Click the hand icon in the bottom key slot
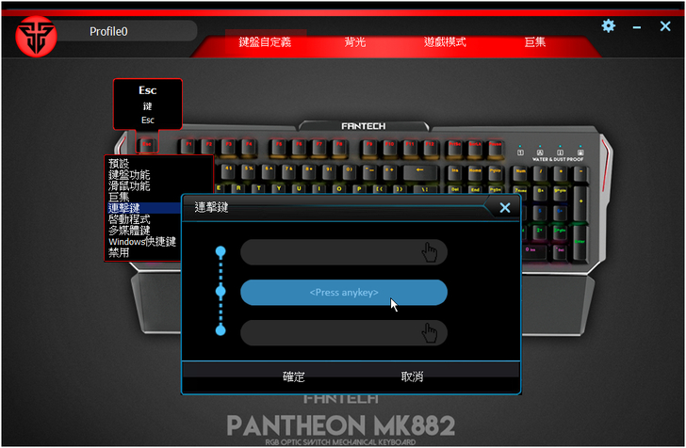This screenshot has height=448, width=686. (x=430, y=333)
